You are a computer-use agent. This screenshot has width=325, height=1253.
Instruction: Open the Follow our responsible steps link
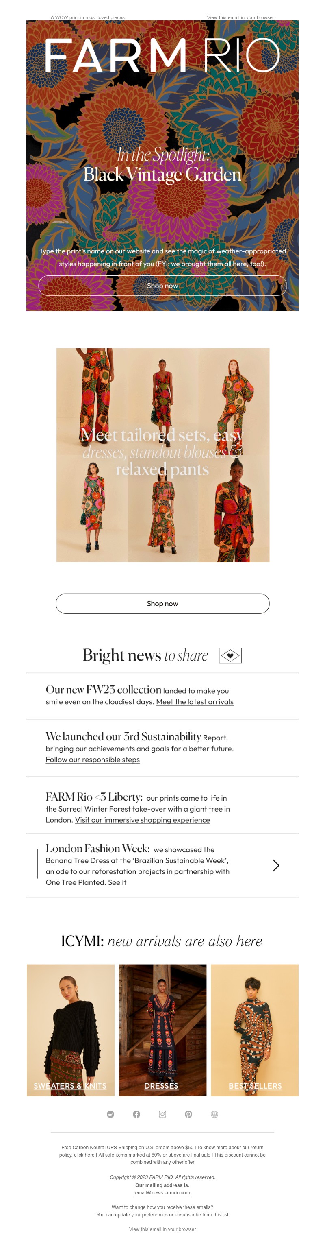[x=93, y=759]
